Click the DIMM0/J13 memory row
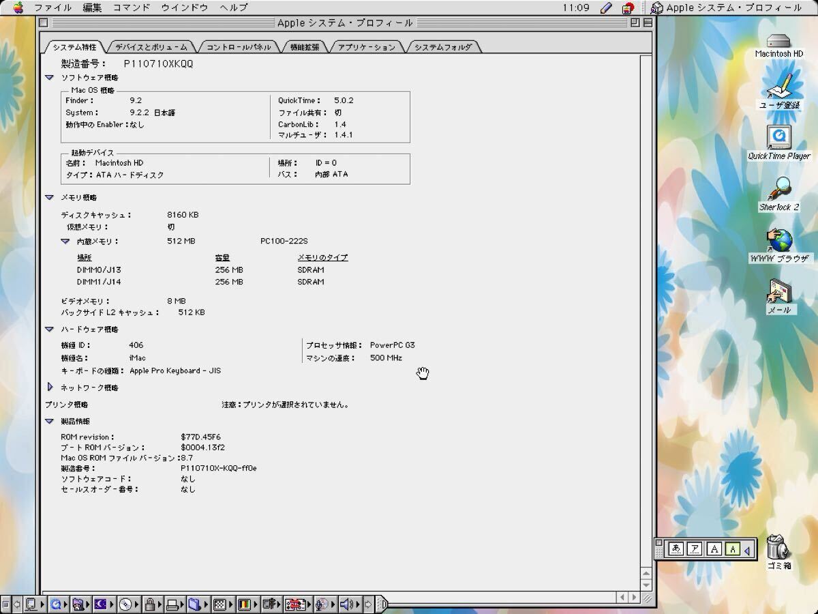Image resolution: width=818 pixels, height=614 pixels. coord(200,269)
